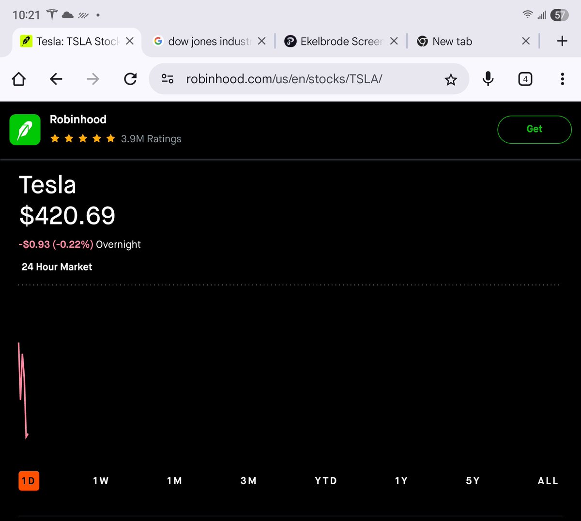Tap the Tesla logo in status bar
Screen dimensions: 581x521
click(52, 15)
